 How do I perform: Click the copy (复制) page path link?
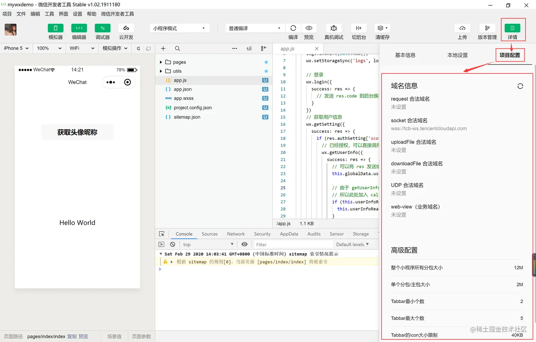72,336
